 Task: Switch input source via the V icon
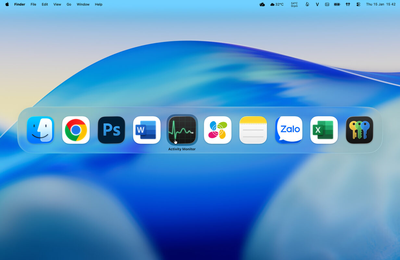[x=317, y=4]
